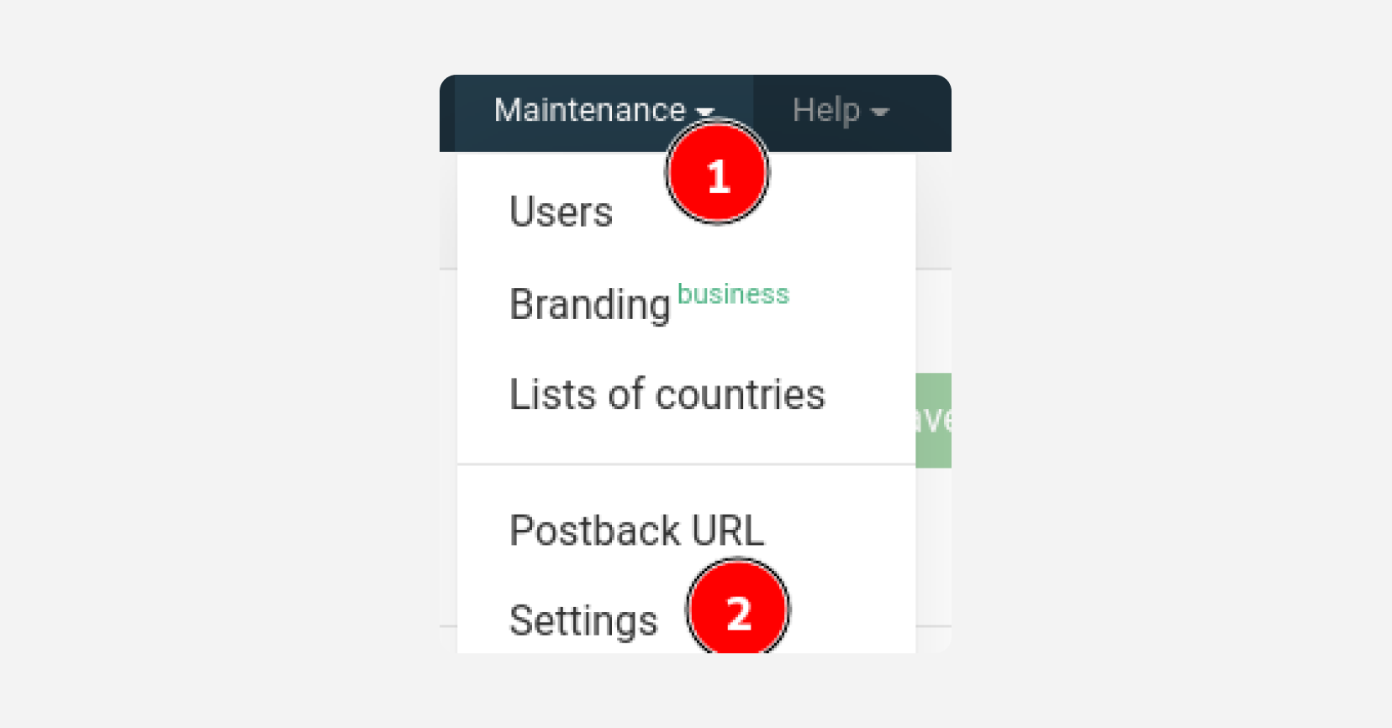Select Users from the dropdown list
This screenshot has height=728, width=1392.
tap(562, 212)
